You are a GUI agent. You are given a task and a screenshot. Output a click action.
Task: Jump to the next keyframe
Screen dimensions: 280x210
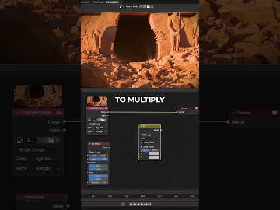click(x=146, y=204)
